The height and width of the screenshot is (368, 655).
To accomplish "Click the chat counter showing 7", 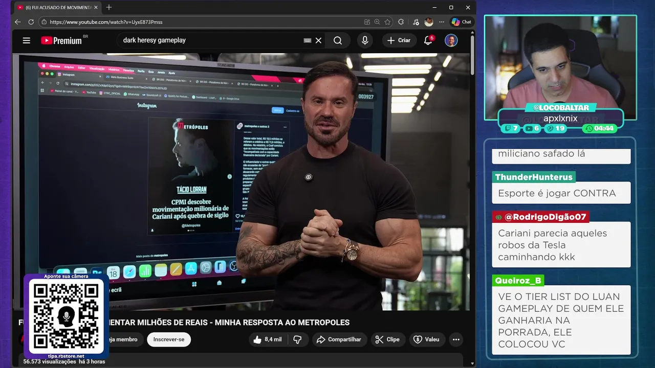I will [511, 128].
